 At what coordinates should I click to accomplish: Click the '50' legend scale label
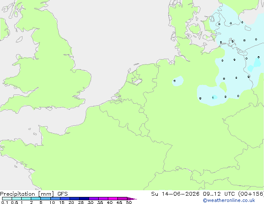[129, 202]
